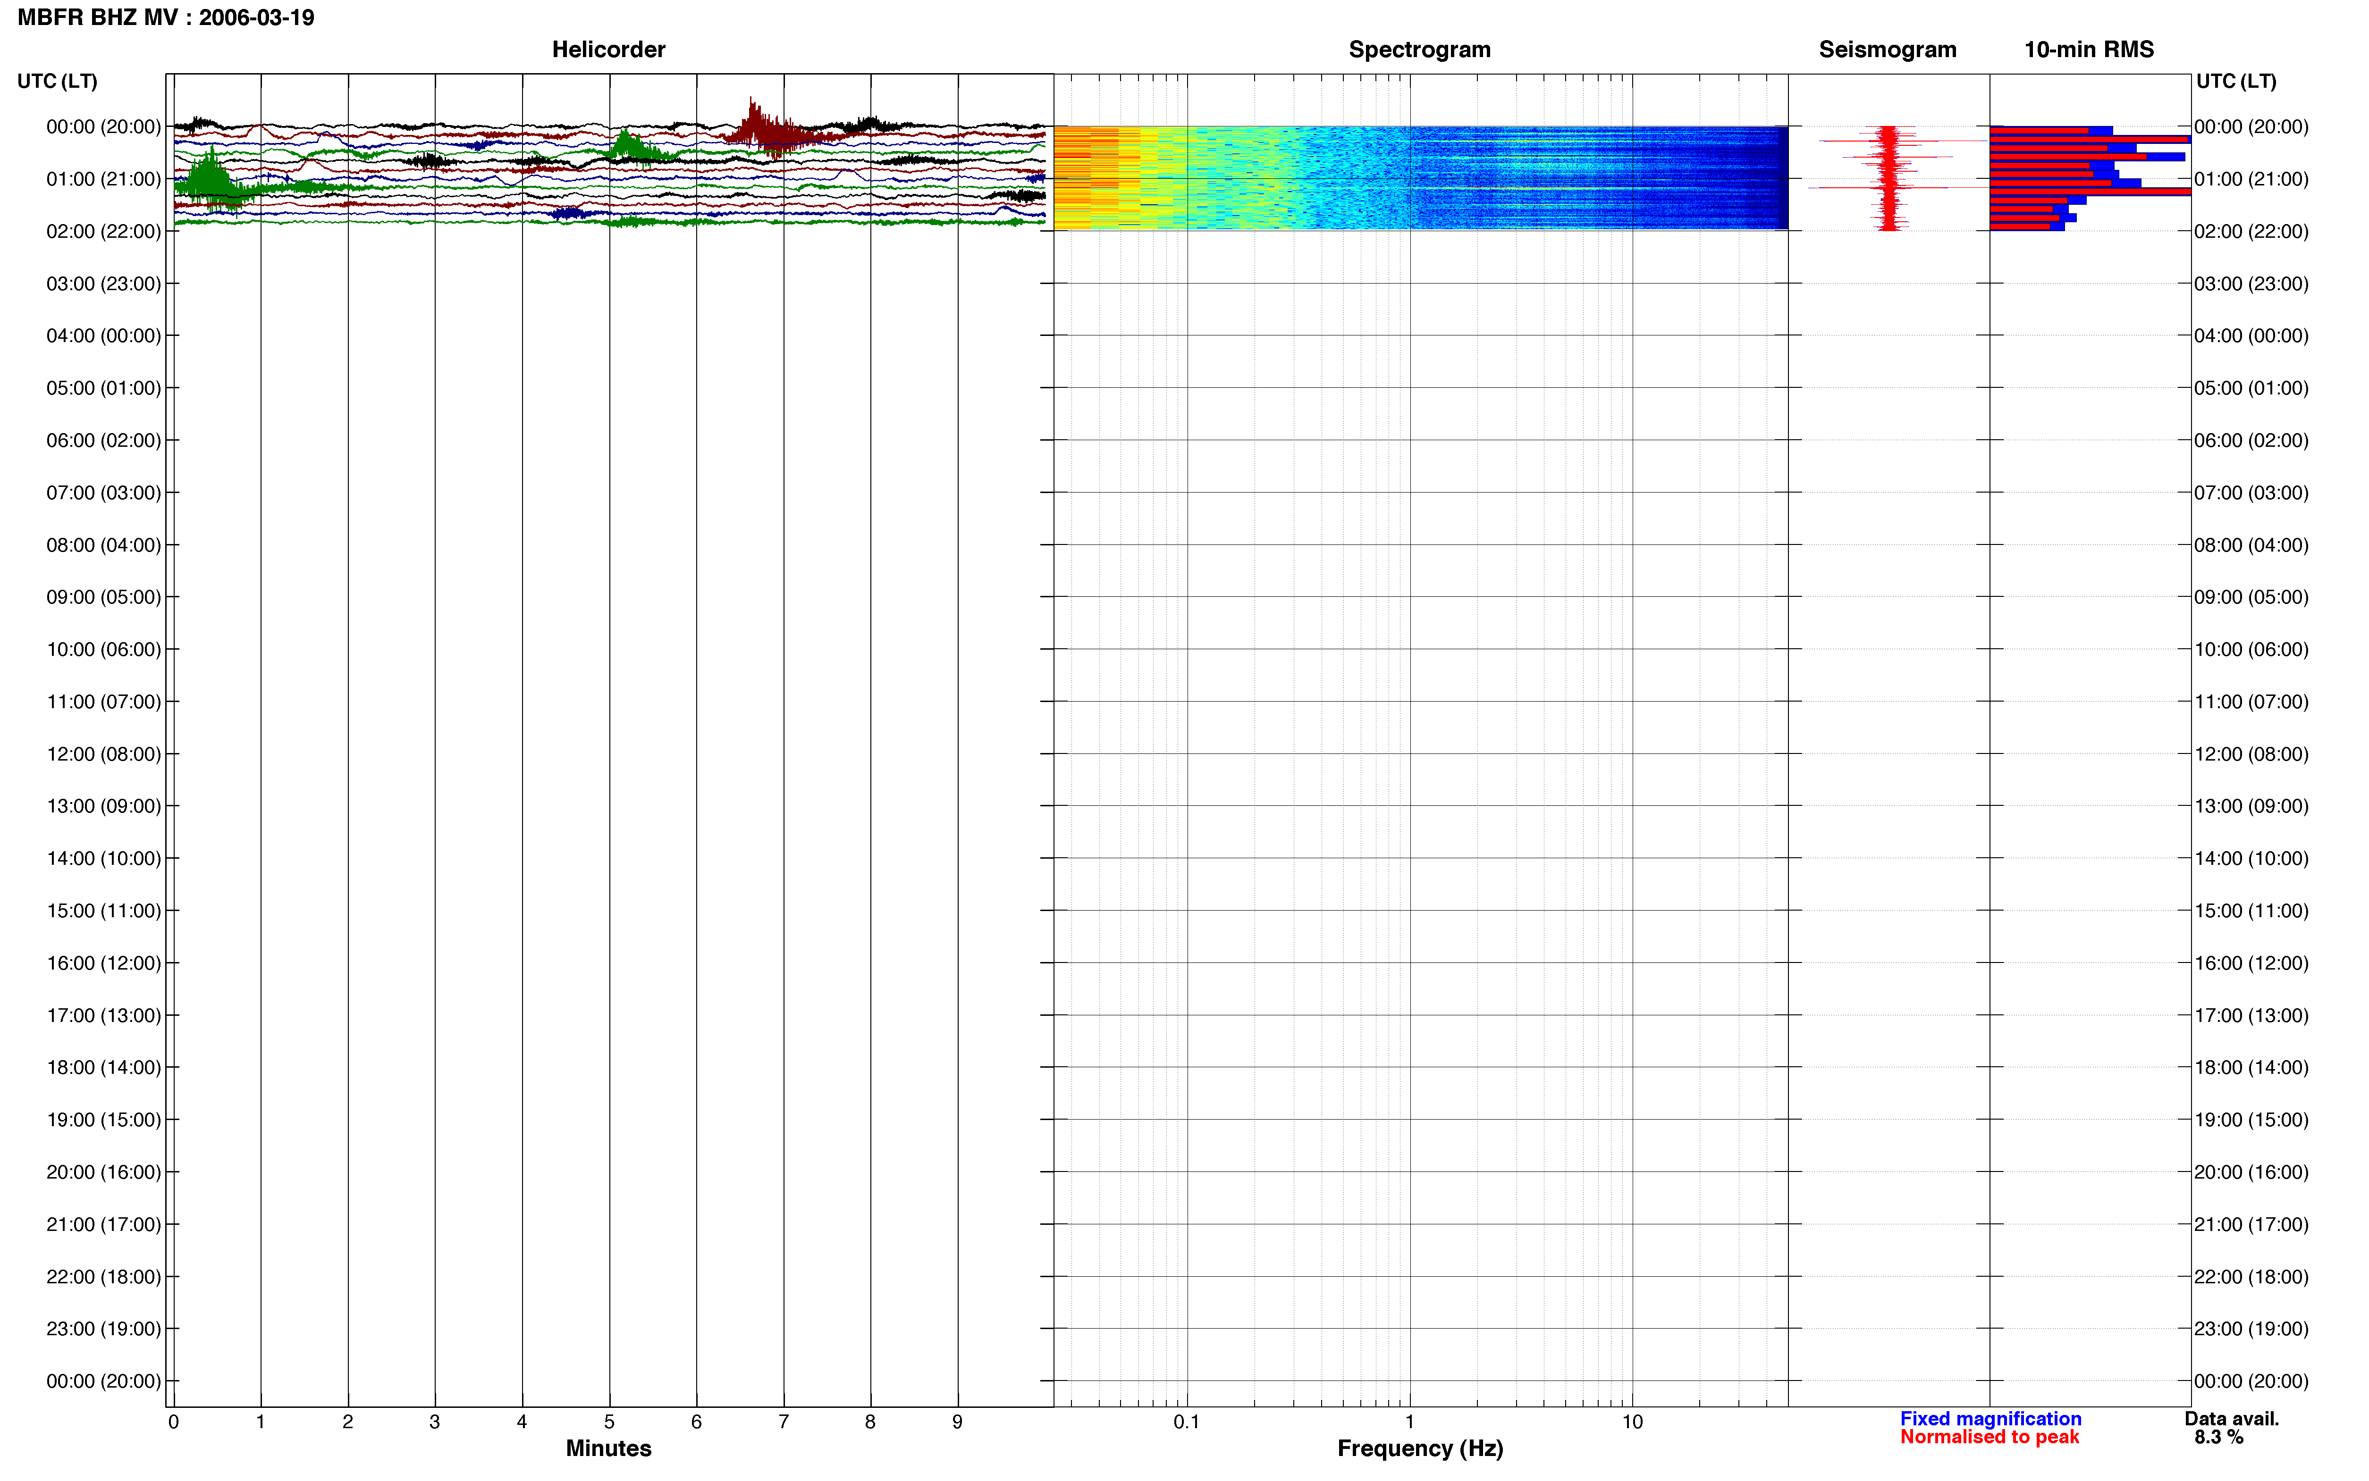Click the right '09:00 (05:00)' time label
The height and width of the screenshot is (1481, 2369).
click(2251, 597)
